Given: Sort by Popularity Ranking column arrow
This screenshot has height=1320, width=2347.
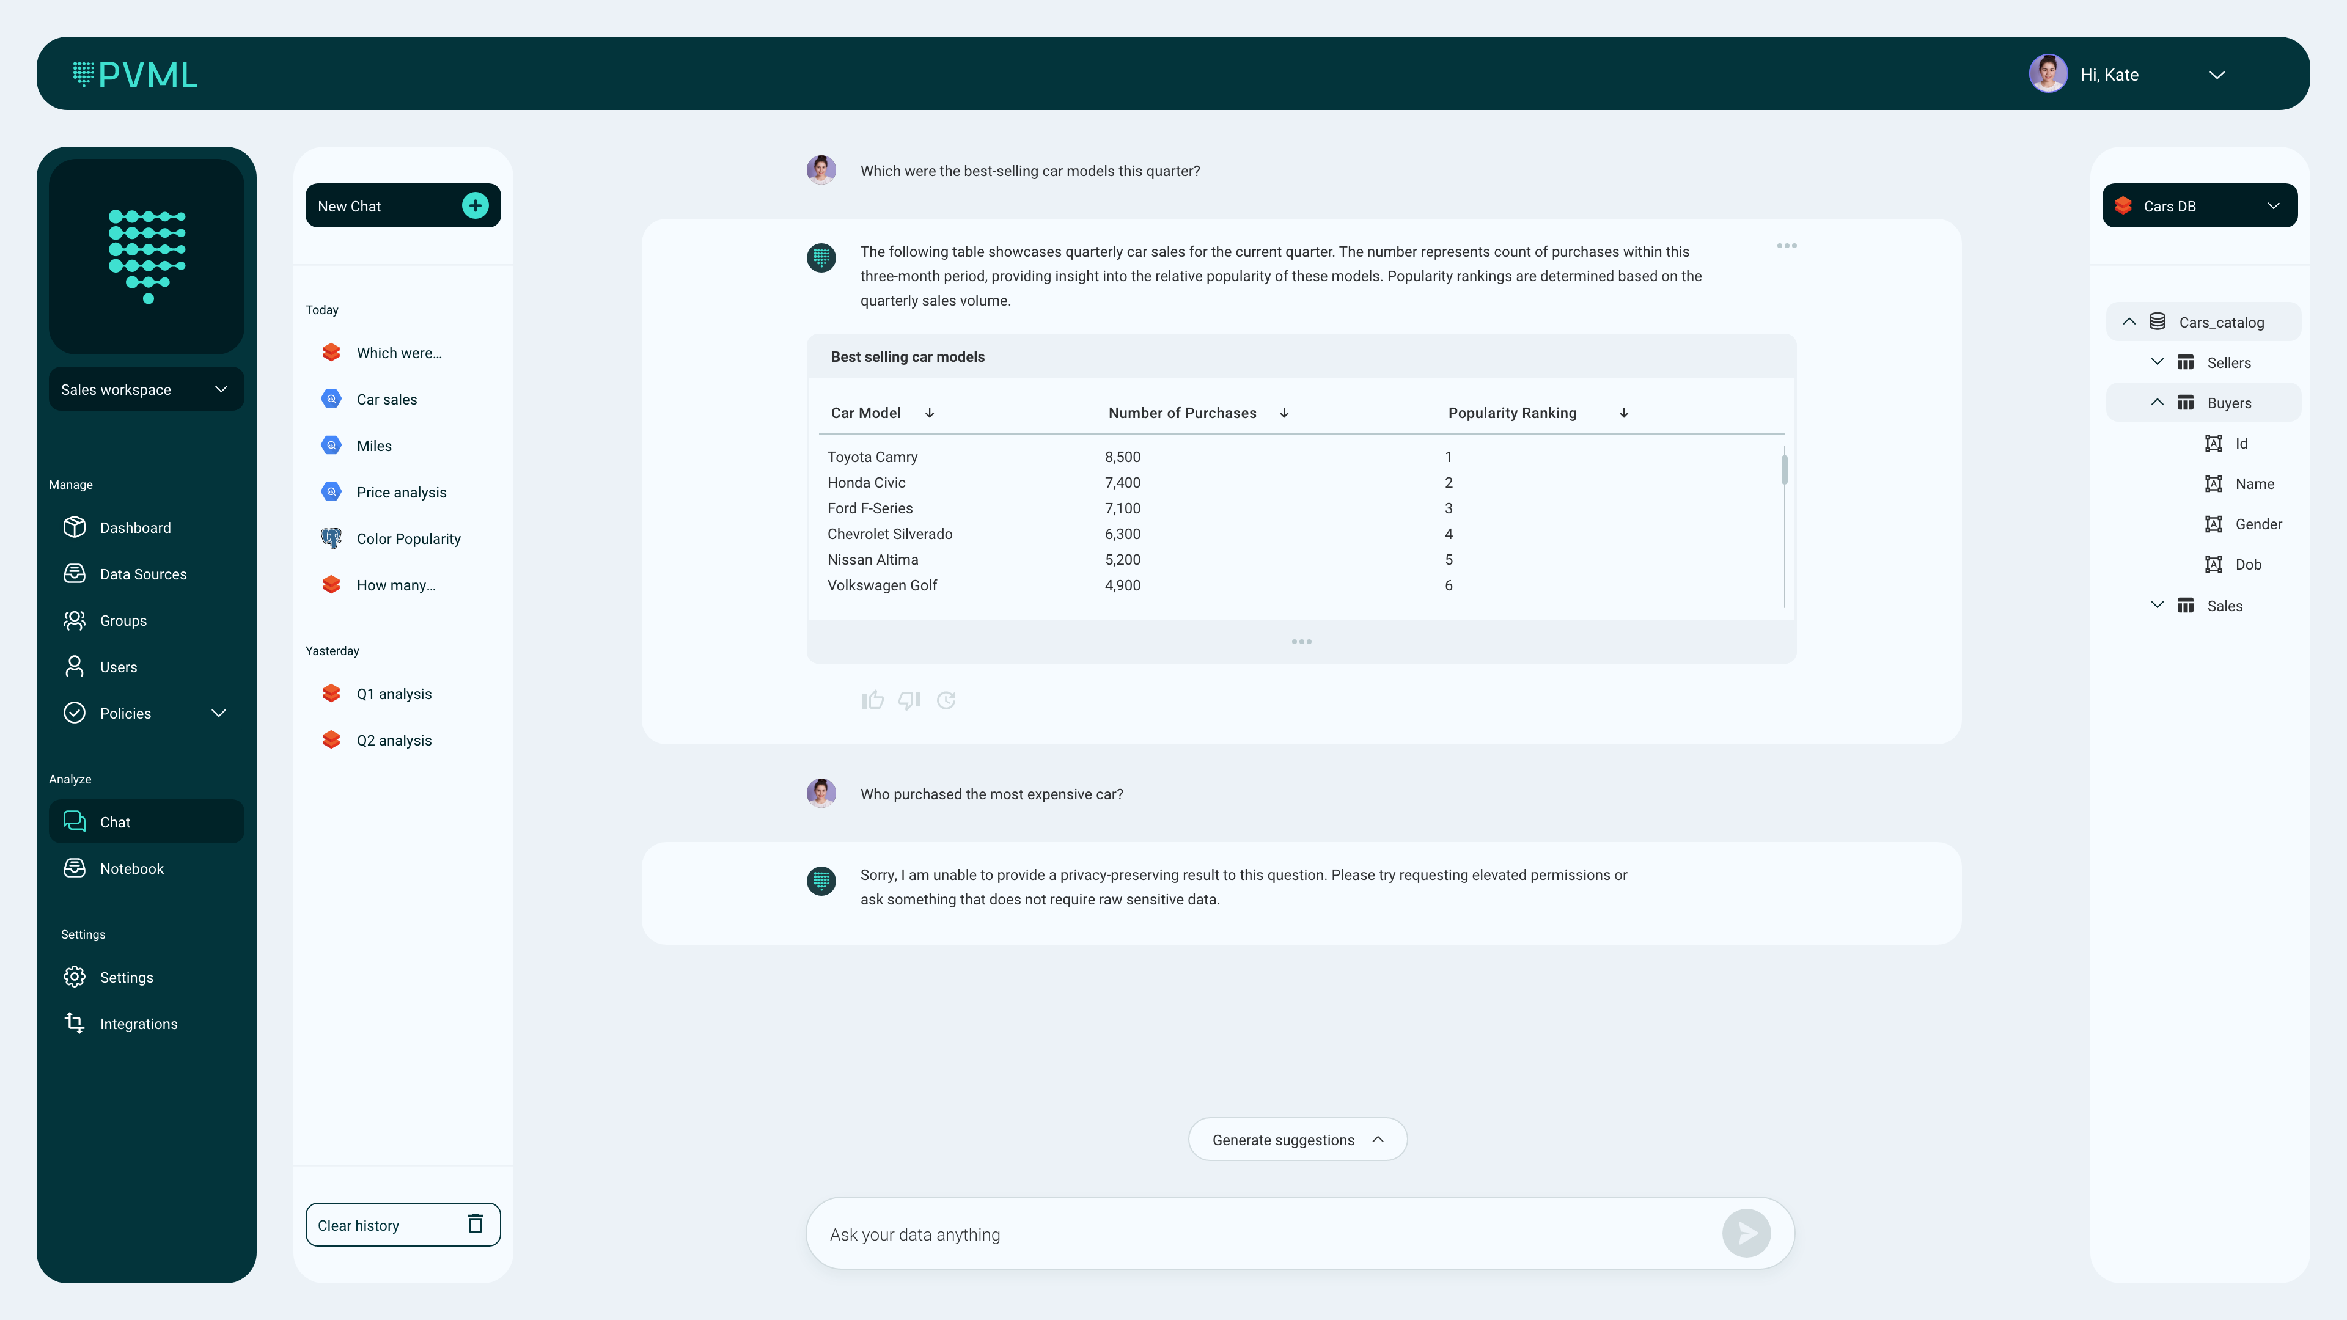Looking at the screenshot, I should tap(1623, 413).
